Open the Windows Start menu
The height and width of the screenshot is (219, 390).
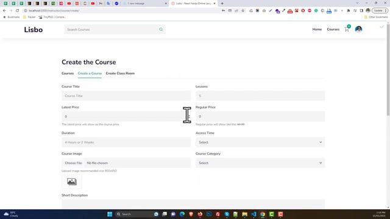pos(110,214)
